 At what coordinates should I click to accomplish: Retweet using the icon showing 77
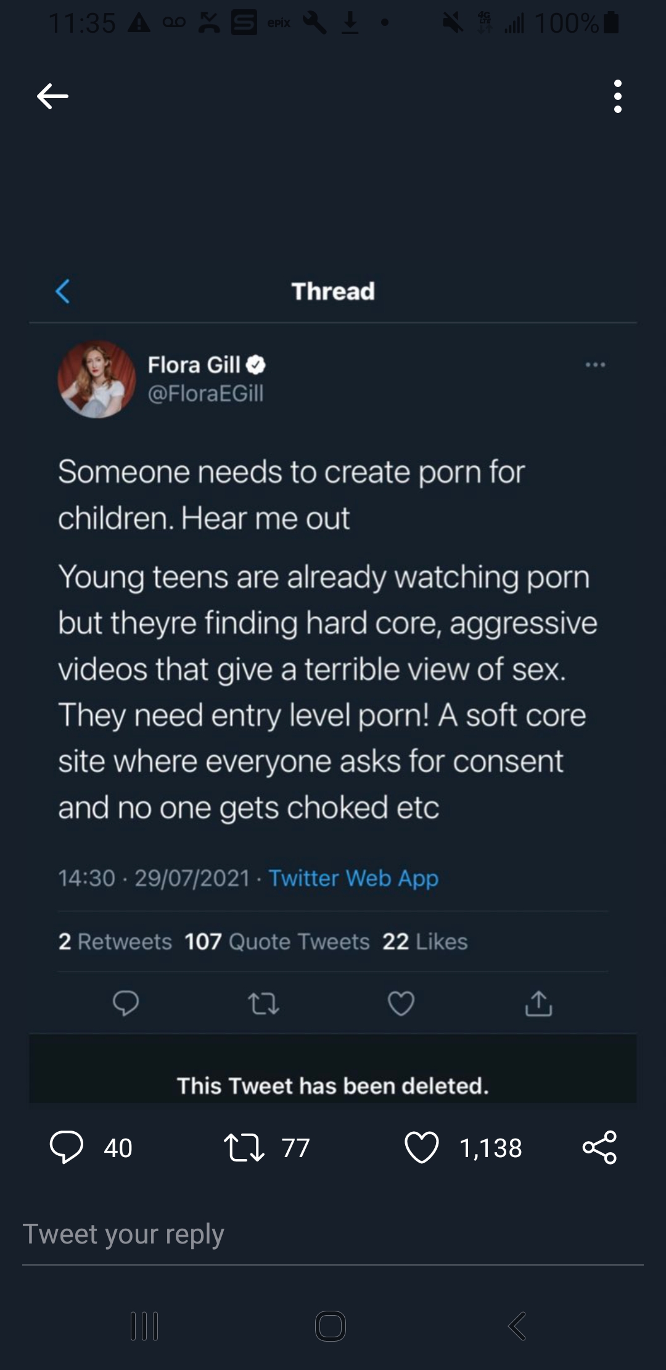tap(244, 1147)
